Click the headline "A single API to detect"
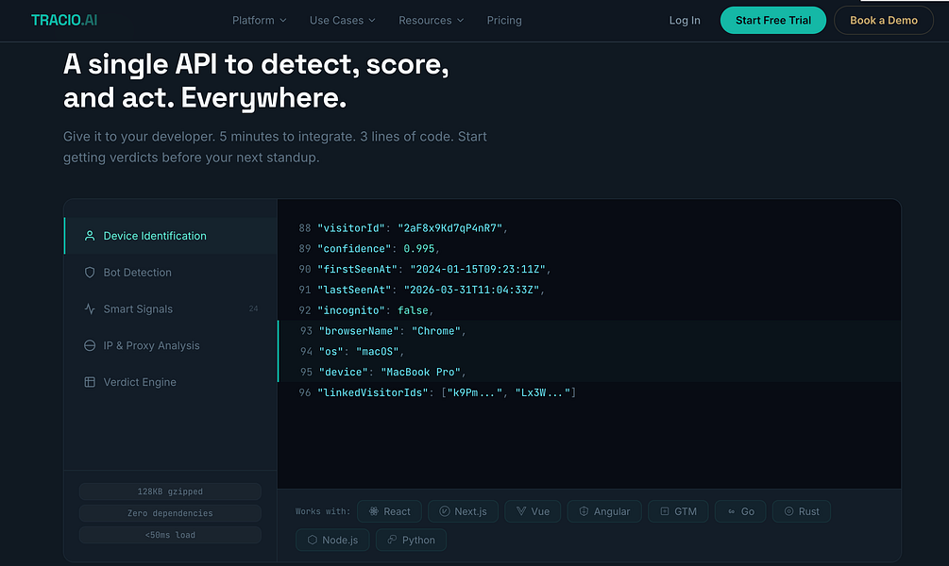 tap(212, 64)
